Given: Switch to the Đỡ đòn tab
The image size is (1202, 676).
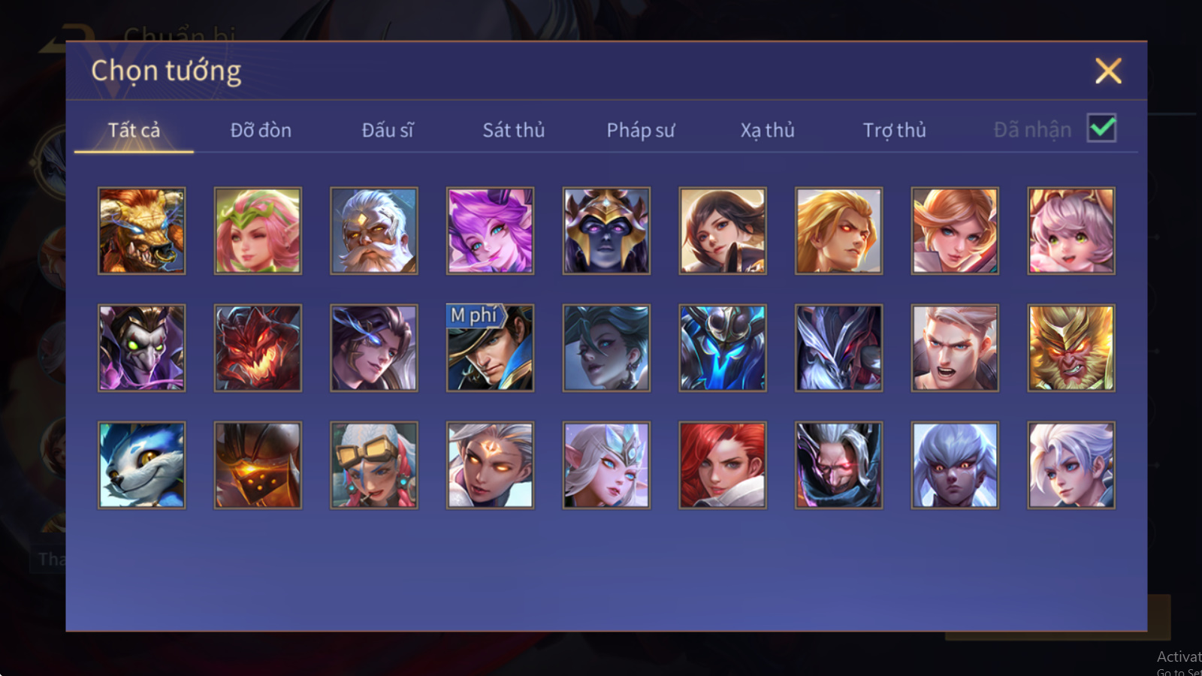Looking at the screenshot, I should click(x=261, y=130).
